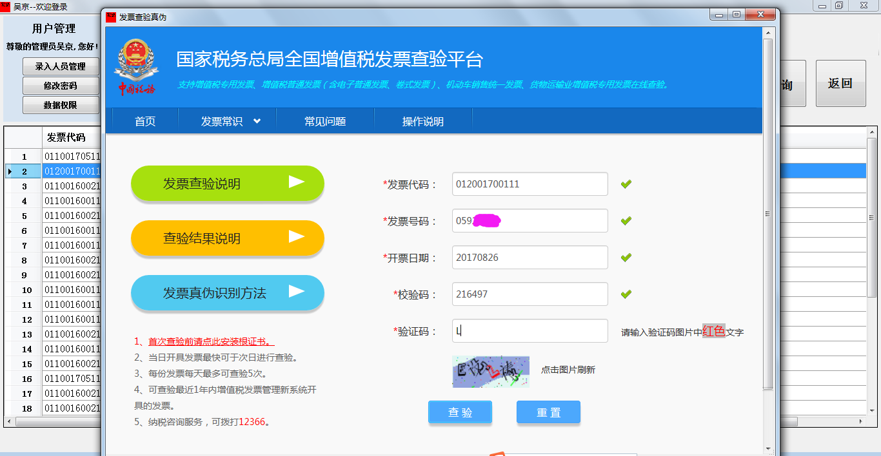Click the green check beside 校验码 field
The height and width of the screenshot is (456, 881).
626,294
